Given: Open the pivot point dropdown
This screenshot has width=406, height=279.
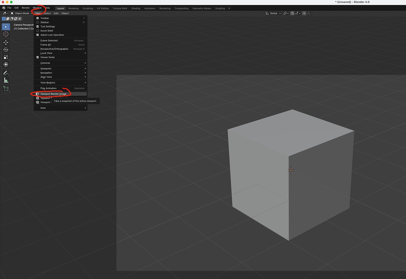Looking at the screenshot, I should [x=286, y=13].
